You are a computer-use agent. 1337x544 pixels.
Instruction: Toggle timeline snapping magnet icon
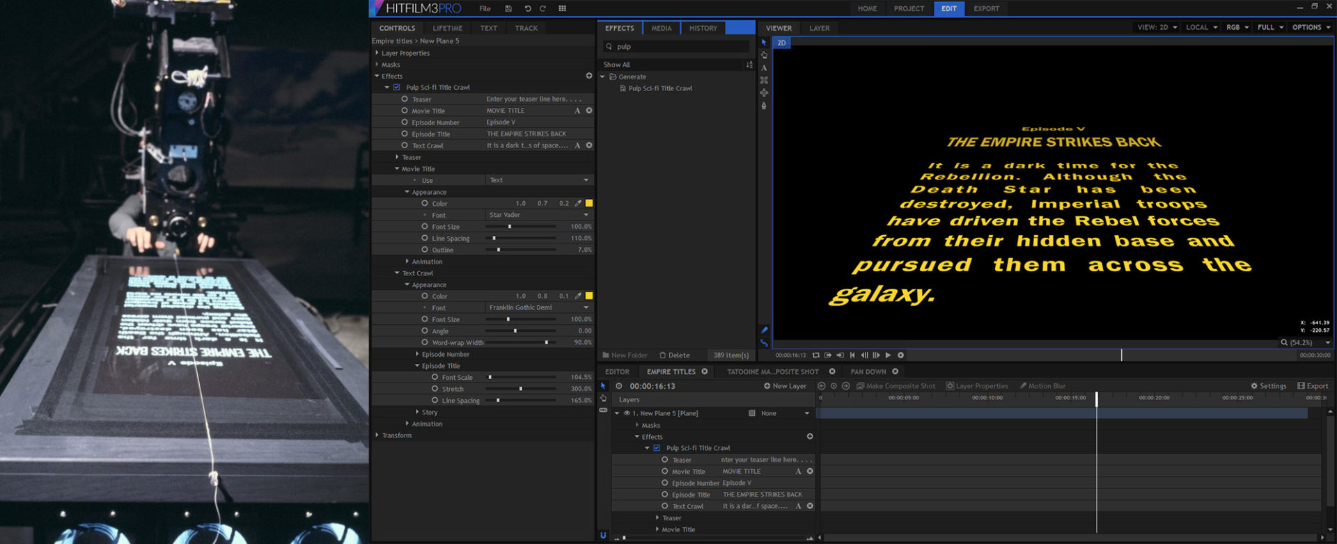coord(603,535)
